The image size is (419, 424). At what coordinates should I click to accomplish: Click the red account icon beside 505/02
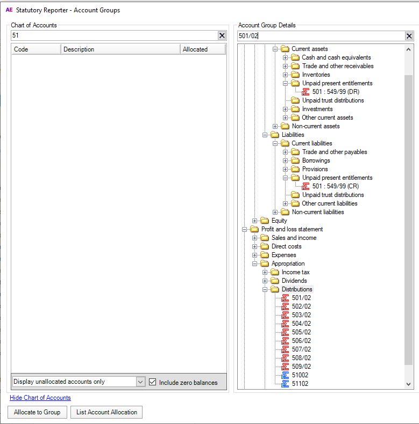coord(285,332)
